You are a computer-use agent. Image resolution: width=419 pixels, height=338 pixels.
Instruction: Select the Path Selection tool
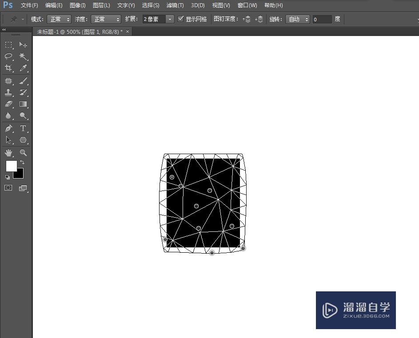(x=8, y=140)
